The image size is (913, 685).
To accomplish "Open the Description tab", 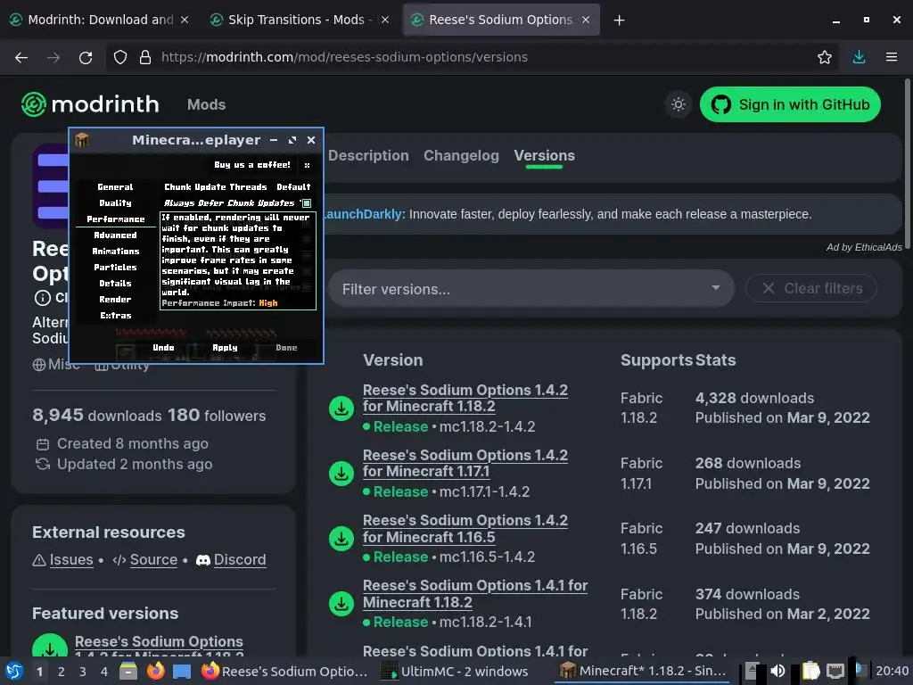I will coord(368,155).
